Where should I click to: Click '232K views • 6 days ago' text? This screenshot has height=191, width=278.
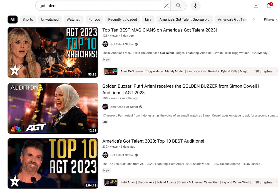(119, 147)
